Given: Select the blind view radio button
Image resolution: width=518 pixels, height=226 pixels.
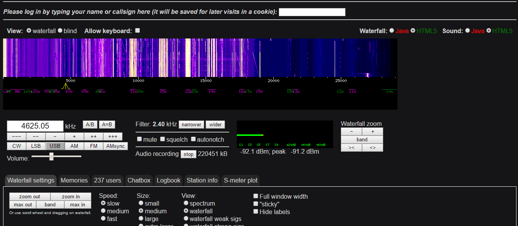Looking at the screenshot, I should click(x=60, y=31).
